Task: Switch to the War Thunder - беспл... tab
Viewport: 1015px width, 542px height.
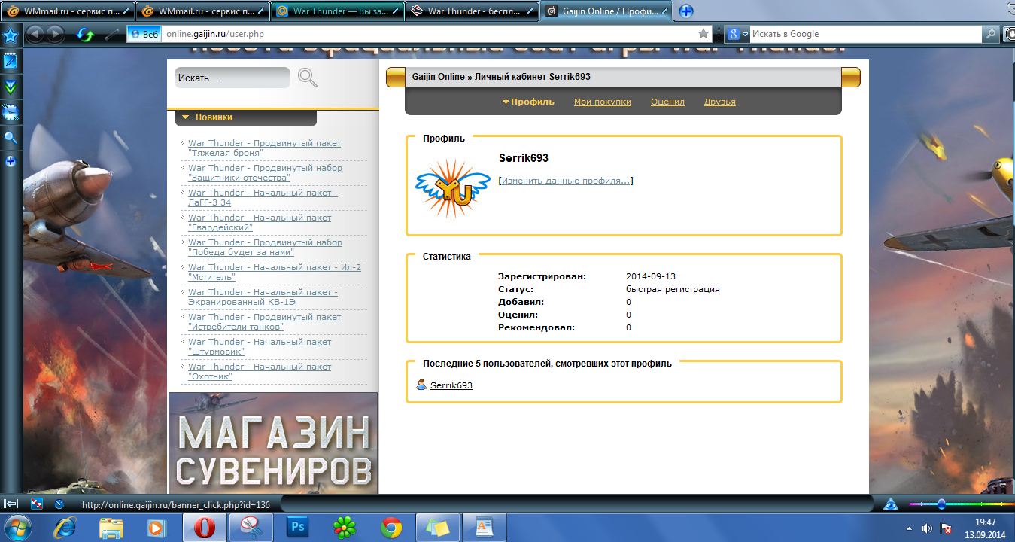Action: (472, 11)
